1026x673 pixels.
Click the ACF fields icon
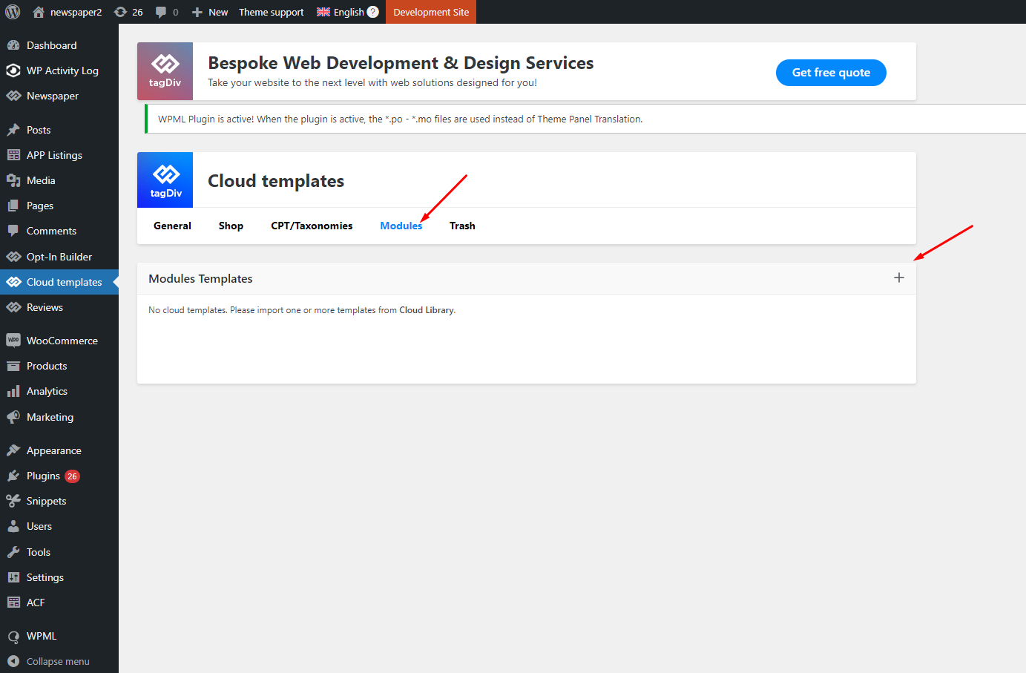[x=13, y=603]
